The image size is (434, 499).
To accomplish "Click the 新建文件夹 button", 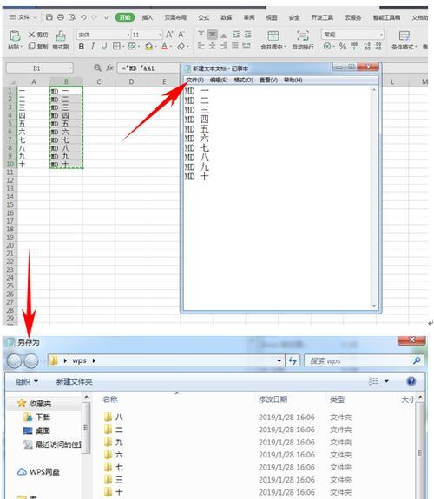I will [x=75, y=381].
